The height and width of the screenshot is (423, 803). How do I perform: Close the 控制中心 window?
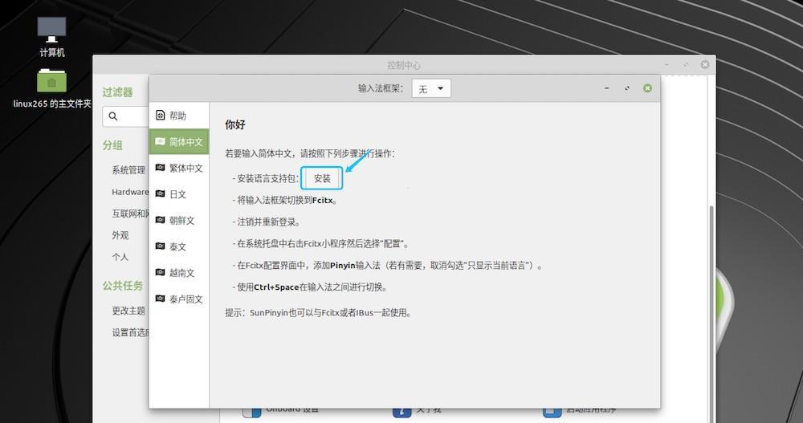(705, 64)
